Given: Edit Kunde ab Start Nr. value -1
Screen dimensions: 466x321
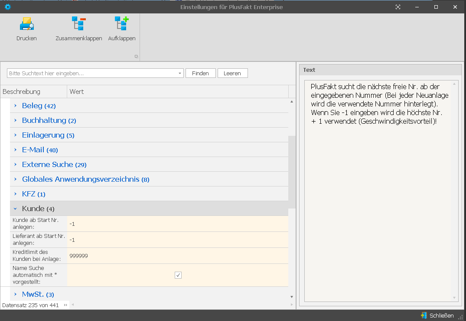Looking at the screenshot, I should click(178, 224).
